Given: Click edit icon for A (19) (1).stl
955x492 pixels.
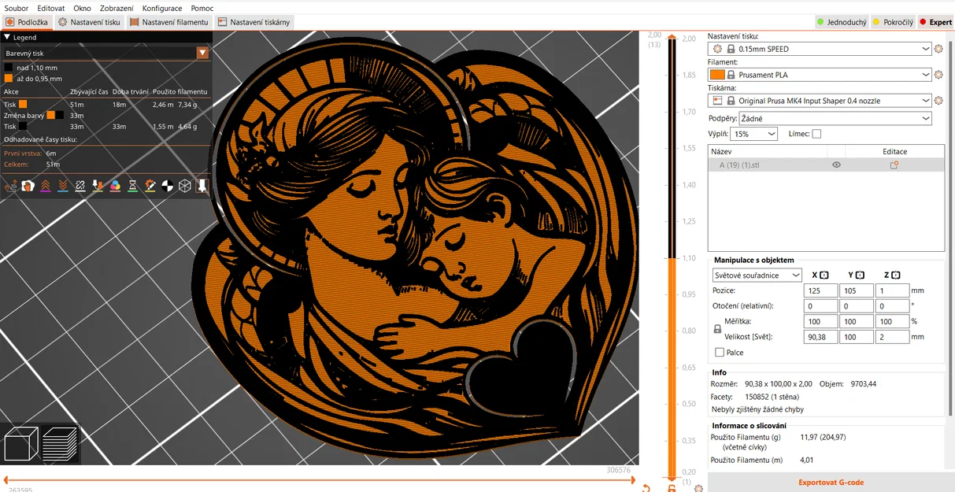Looking at the screenshot, I should click(894, 165).
